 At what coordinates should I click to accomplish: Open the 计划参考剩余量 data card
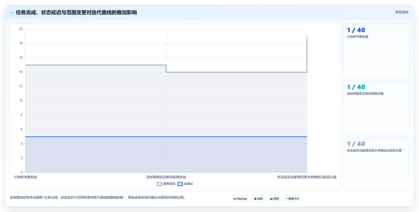click(376, 50)
